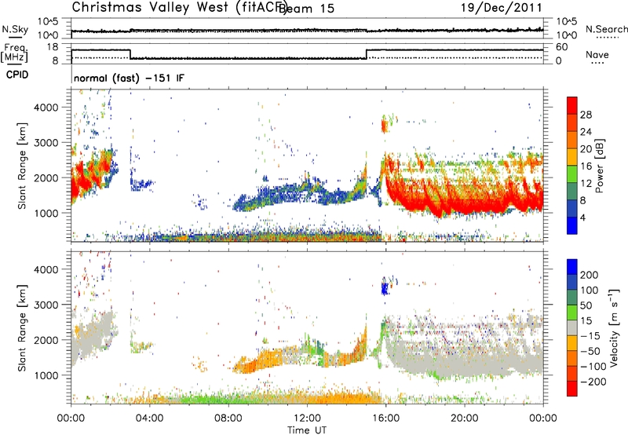Click the 4 label on Power color bar

coord(583,217)
